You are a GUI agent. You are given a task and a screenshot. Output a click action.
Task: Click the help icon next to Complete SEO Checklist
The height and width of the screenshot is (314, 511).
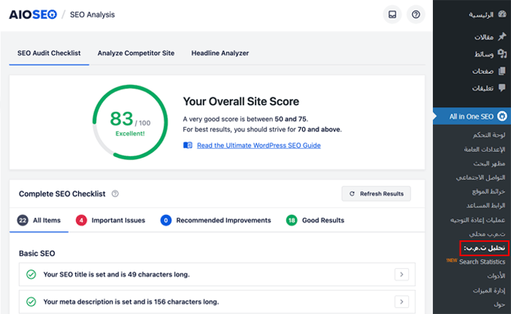115,194
